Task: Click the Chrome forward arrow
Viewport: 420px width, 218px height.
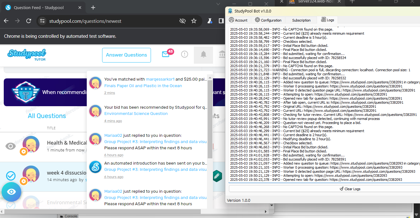Action: pyautogui.click(x=17, y=21)
